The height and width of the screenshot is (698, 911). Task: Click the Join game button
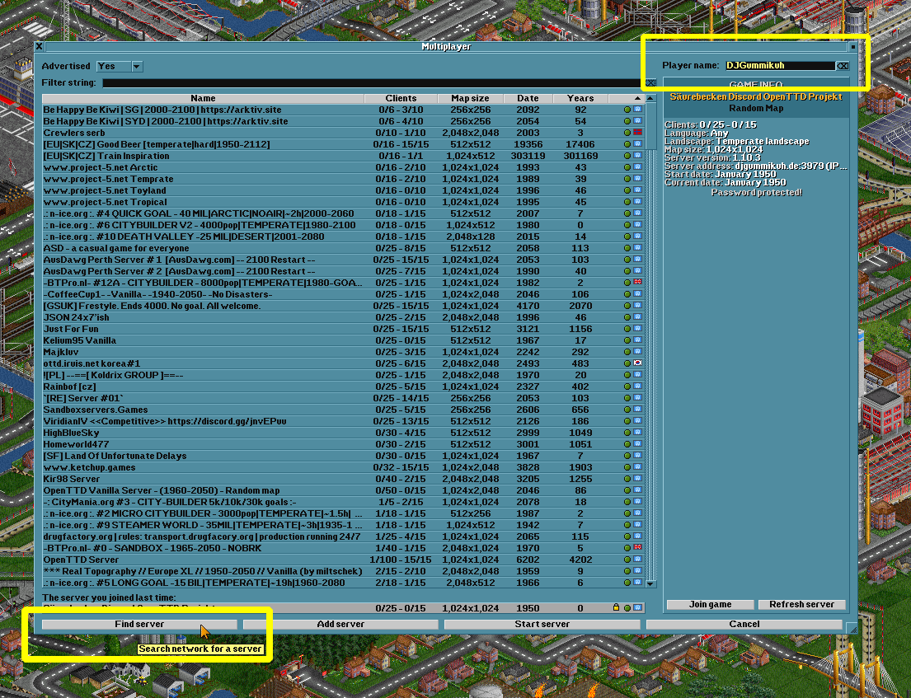[x=710, y=605]
